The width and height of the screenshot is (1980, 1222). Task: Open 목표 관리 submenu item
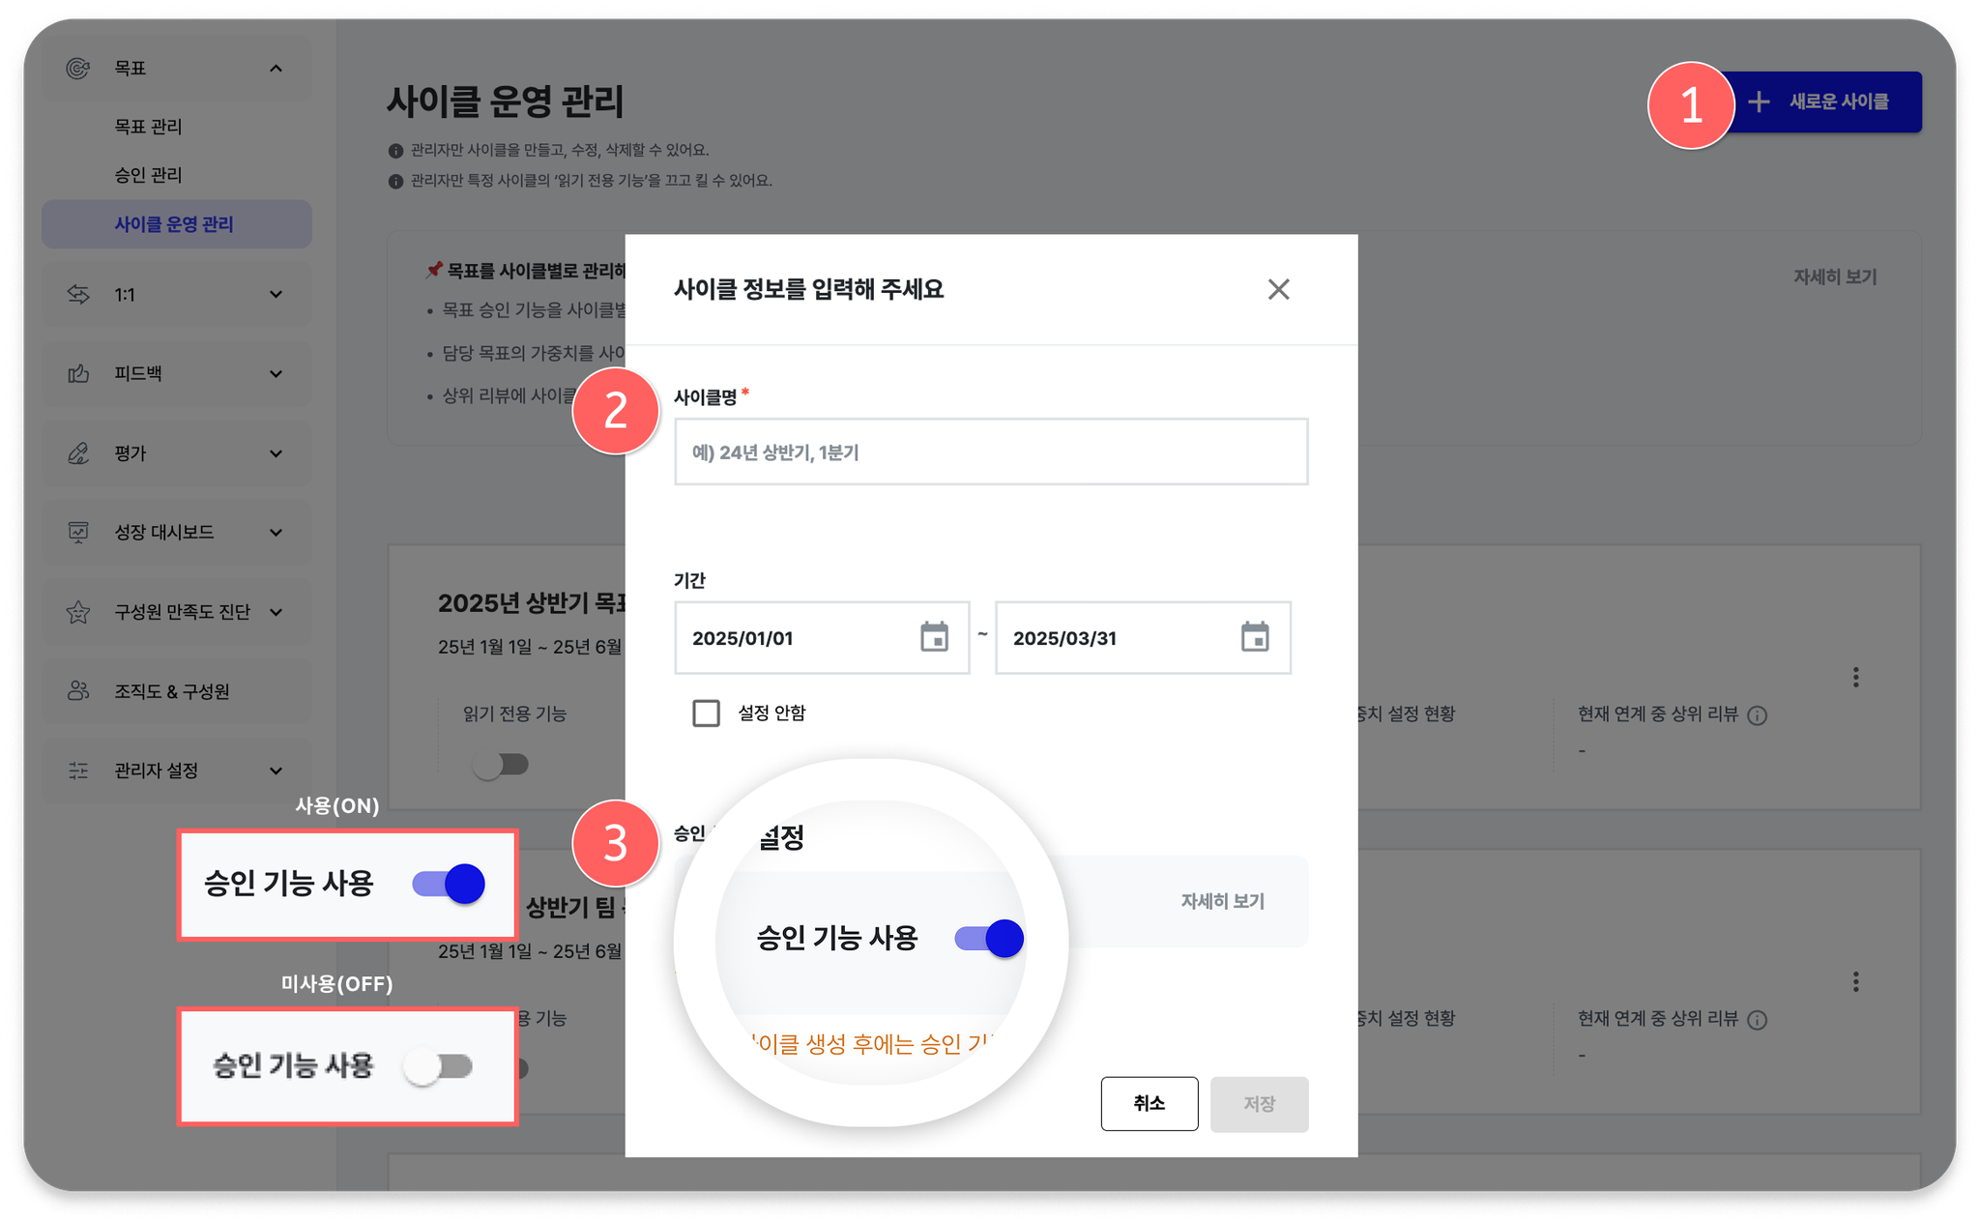click(148, 126)
